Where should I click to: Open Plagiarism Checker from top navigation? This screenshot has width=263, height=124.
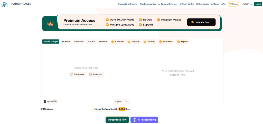click(128, 4)
